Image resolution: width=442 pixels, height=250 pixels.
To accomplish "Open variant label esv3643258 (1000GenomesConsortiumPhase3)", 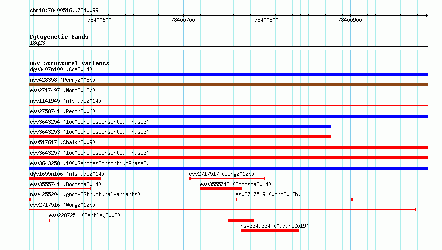I will 89,163.
